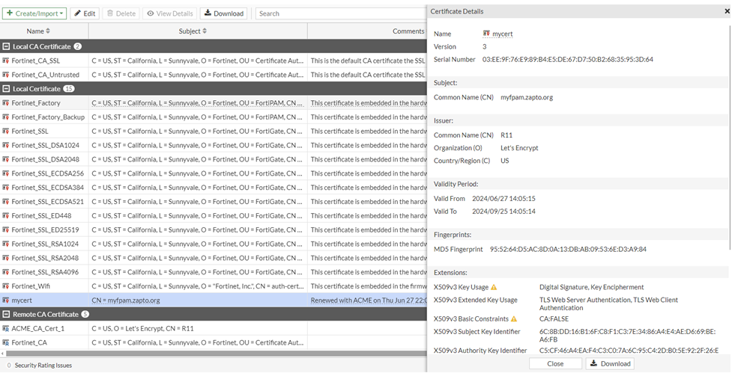Click 'Digital Signature, Key Encipherment' value
The height and width of the screenshot is (373, 732).
pyautogui.click(x=591, y=287)
